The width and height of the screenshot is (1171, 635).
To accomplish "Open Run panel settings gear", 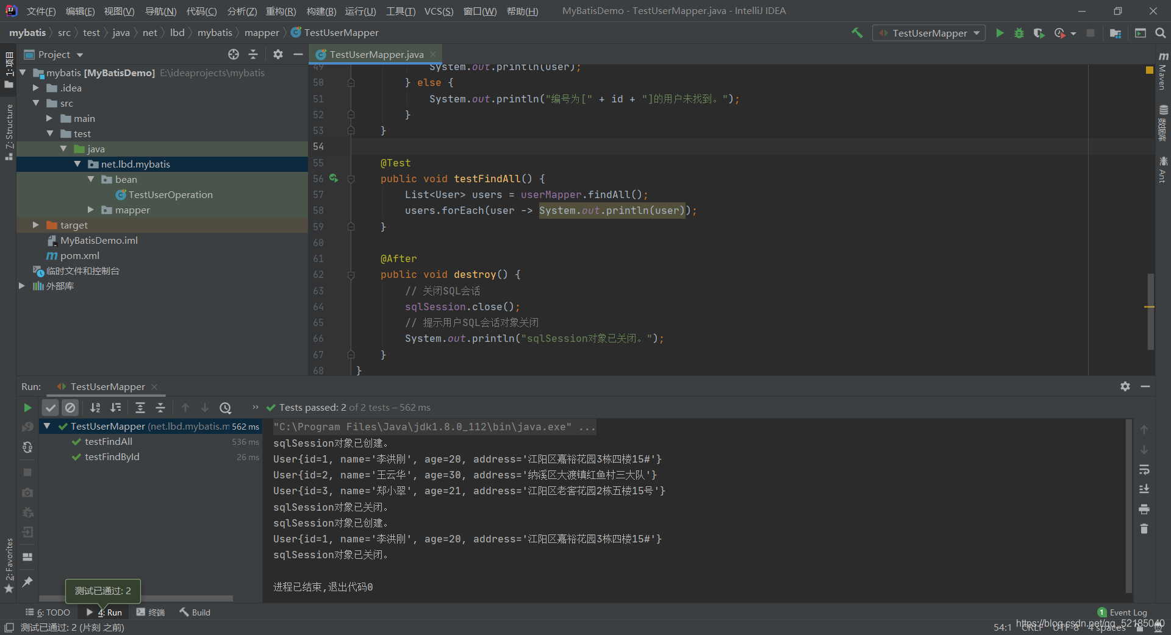I will (1125, 386).
